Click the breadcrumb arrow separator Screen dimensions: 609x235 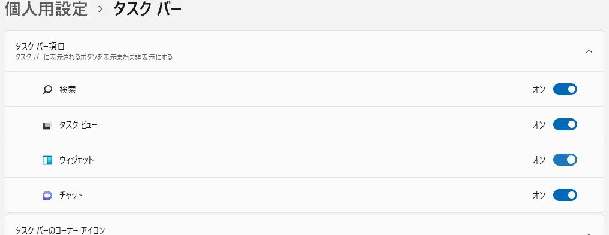[101, 10]
